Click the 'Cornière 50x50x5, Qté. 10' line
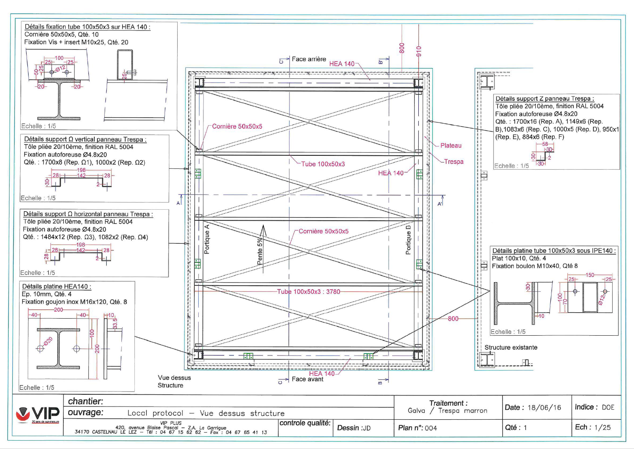This screenshot has width=634, height=449. click(61, 34)
